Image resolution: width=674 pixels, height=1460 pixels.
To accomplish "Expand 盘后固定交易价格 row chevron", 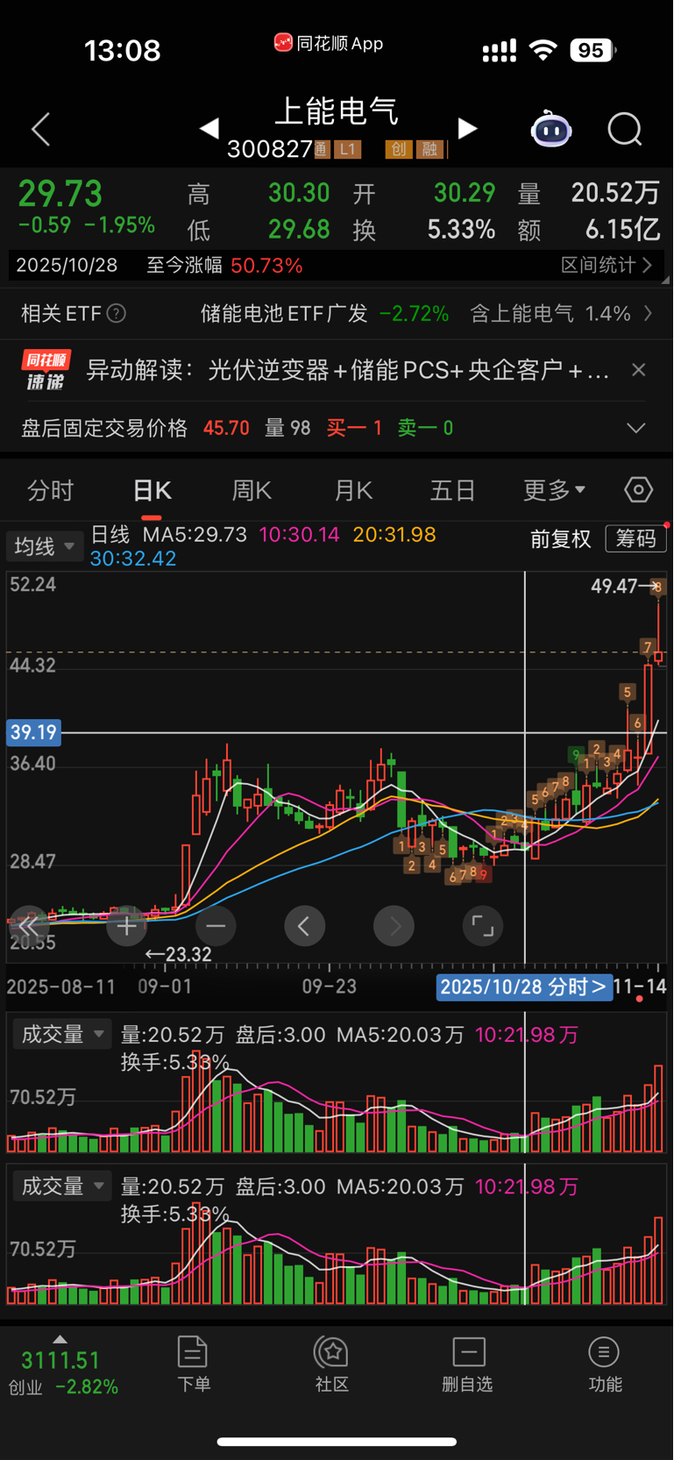I will (636, 428).
